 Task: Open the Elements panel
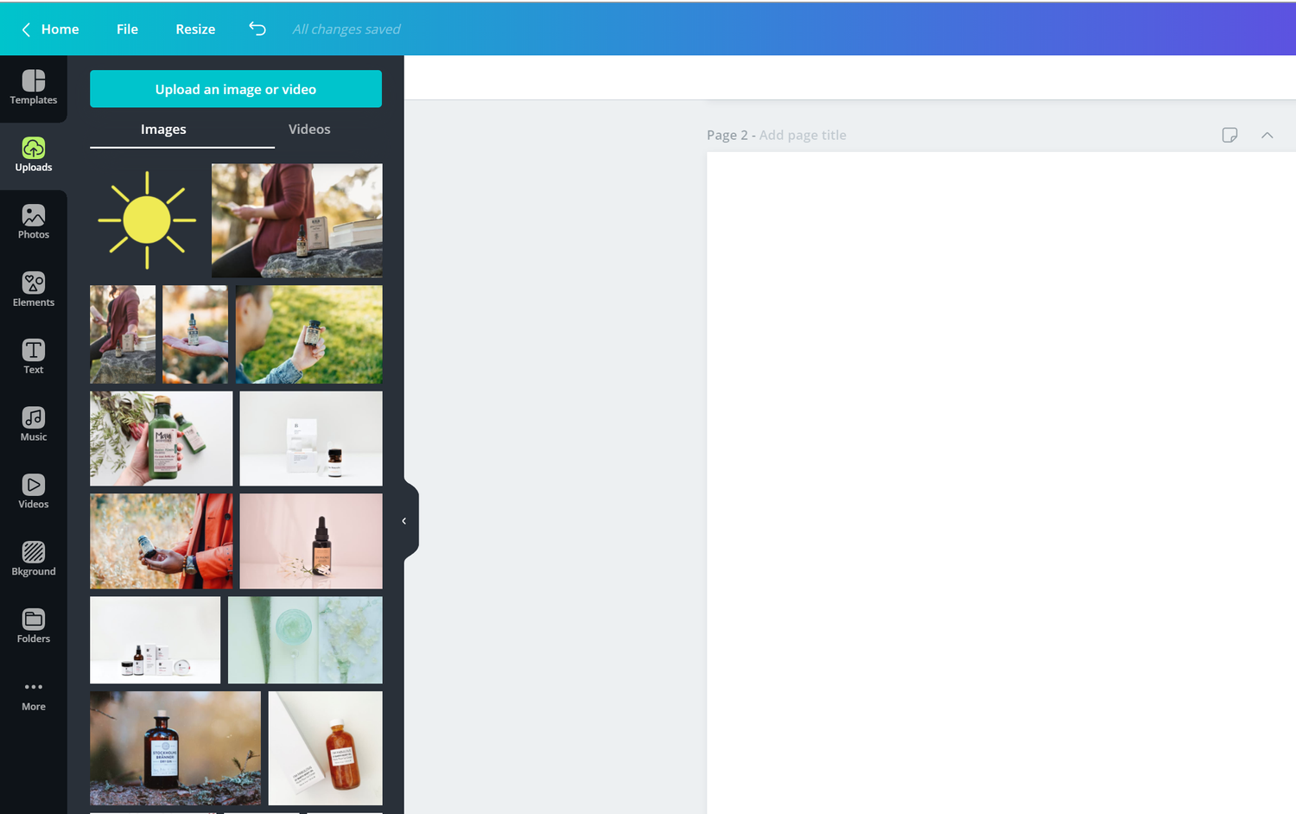33,289
